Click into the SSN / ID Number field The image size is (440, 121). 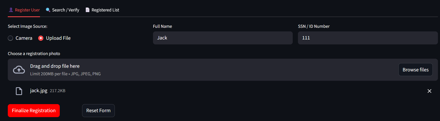(368, 38)
